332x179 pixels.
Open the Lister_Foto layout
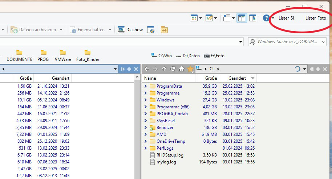tap(316, 18)
